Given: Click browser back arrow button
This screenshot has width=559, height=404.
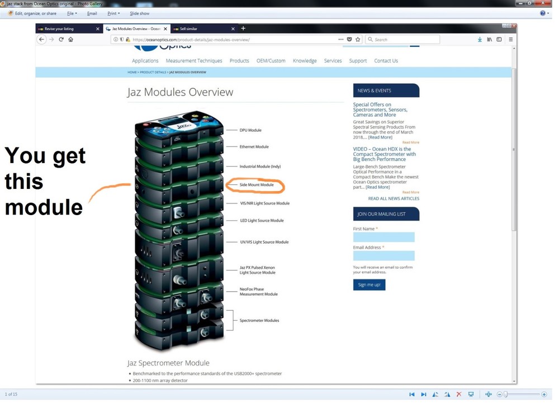Looking at the screenshot, I should tap(42, 40).
